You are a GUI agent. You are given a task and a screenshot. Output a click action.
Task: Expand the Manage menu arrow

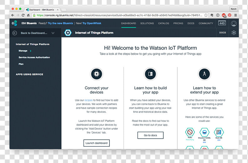(x=31, y=51)
